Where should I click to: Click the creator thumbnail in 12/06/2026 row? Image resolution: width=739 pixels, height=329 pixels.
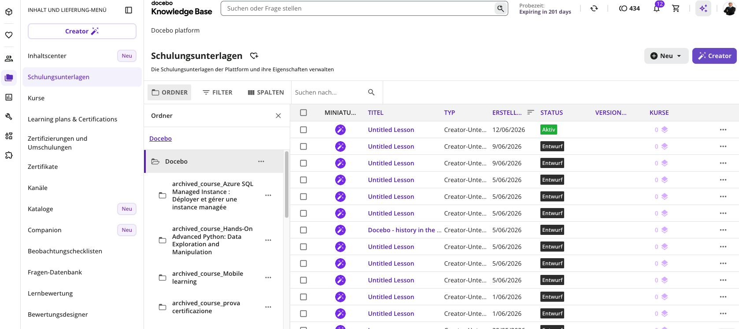(340, 130)
